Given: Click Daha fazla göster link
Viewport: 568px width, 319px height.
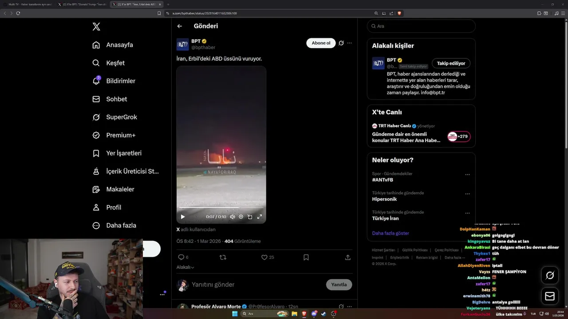Looking at the screenshot, I should point(390,233).
